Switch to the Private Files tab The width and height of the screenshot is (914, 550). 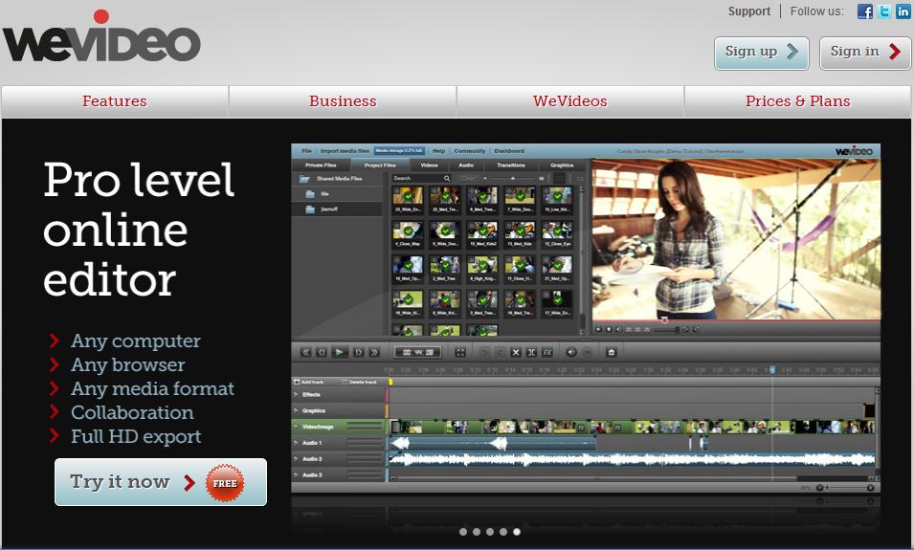[x=321, y=165]
